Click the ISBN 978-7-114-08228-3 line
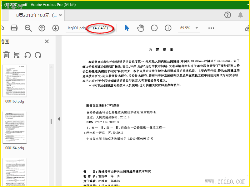The width and height of the screenshot is (250, 187). click(x=103, y=122)
